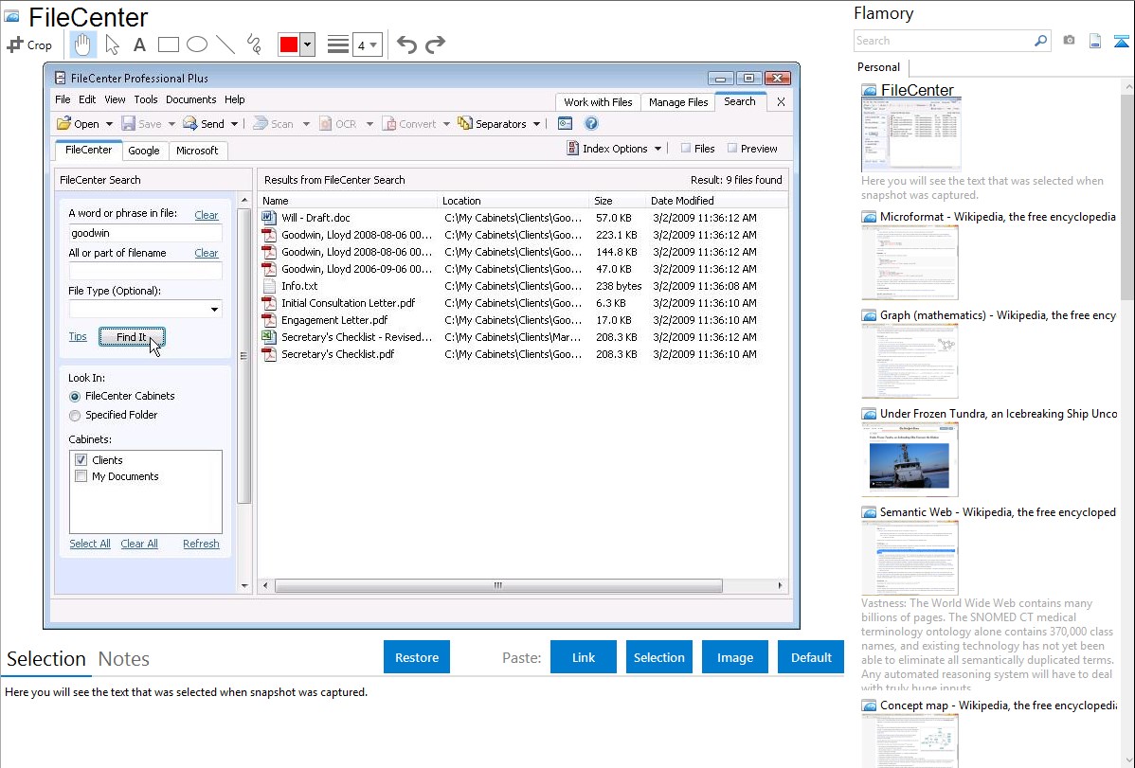Click the Paste Image button
Image resolution: width=1135 pixels, height=768 pixels.
click(734, 657)
